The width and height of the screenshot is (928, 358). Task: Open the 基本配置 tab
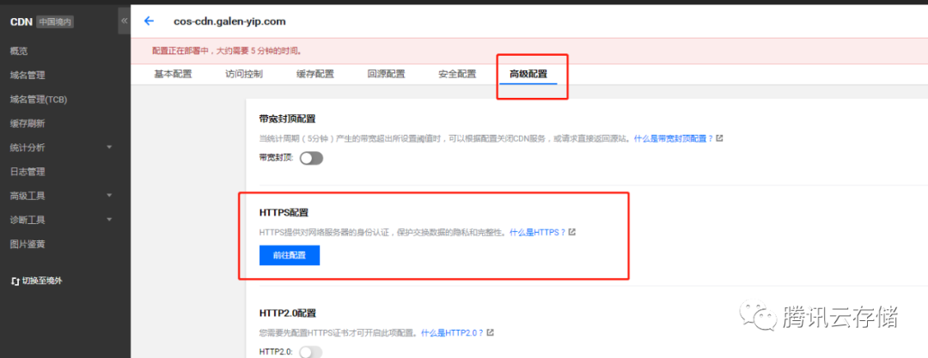(x=173, y=74)
